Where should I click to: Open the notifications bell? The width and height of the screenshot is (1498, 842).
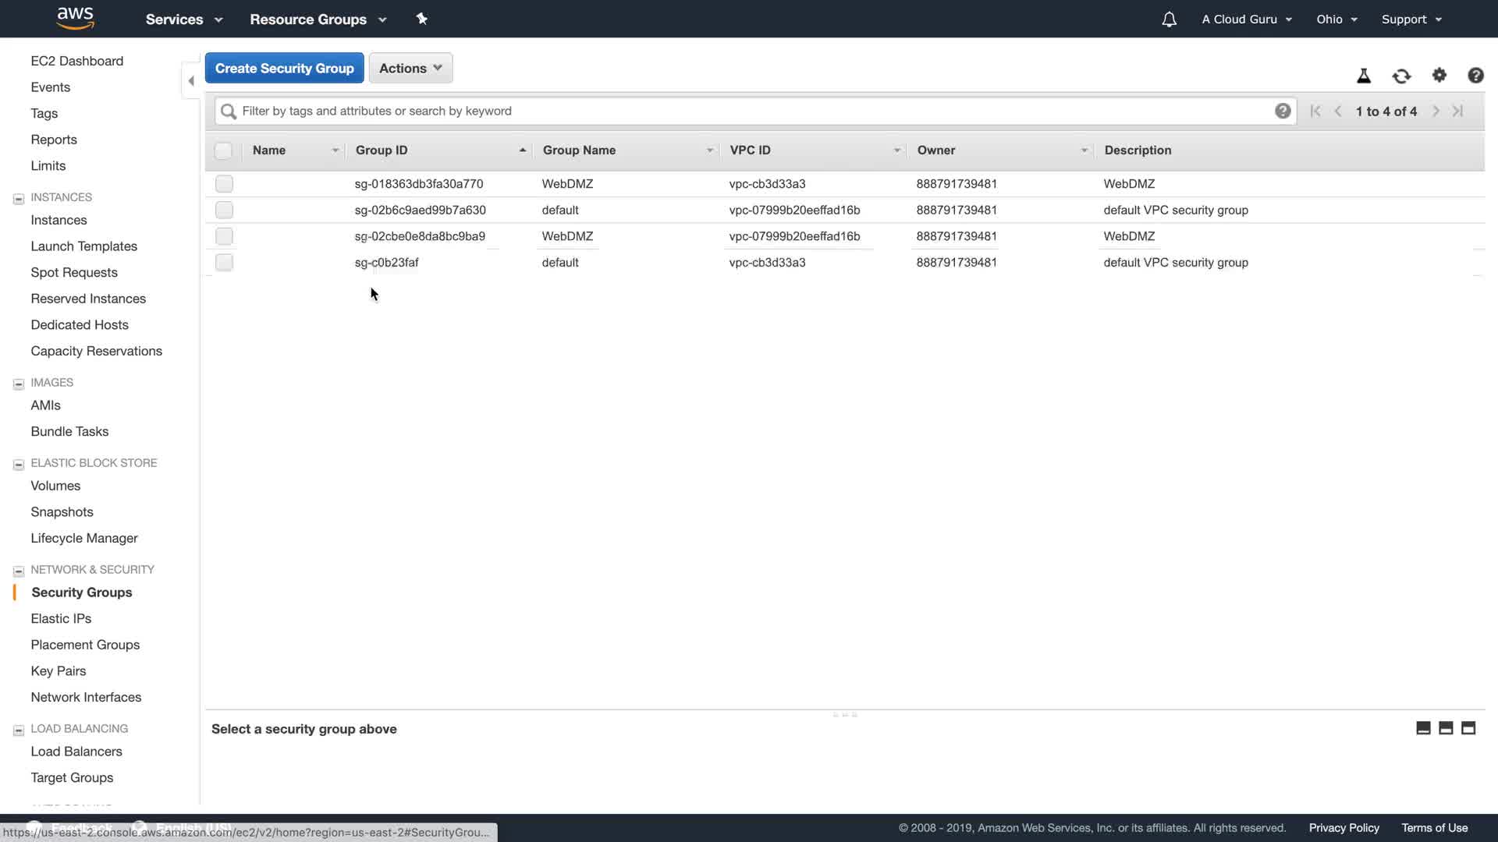point(1169,19)
